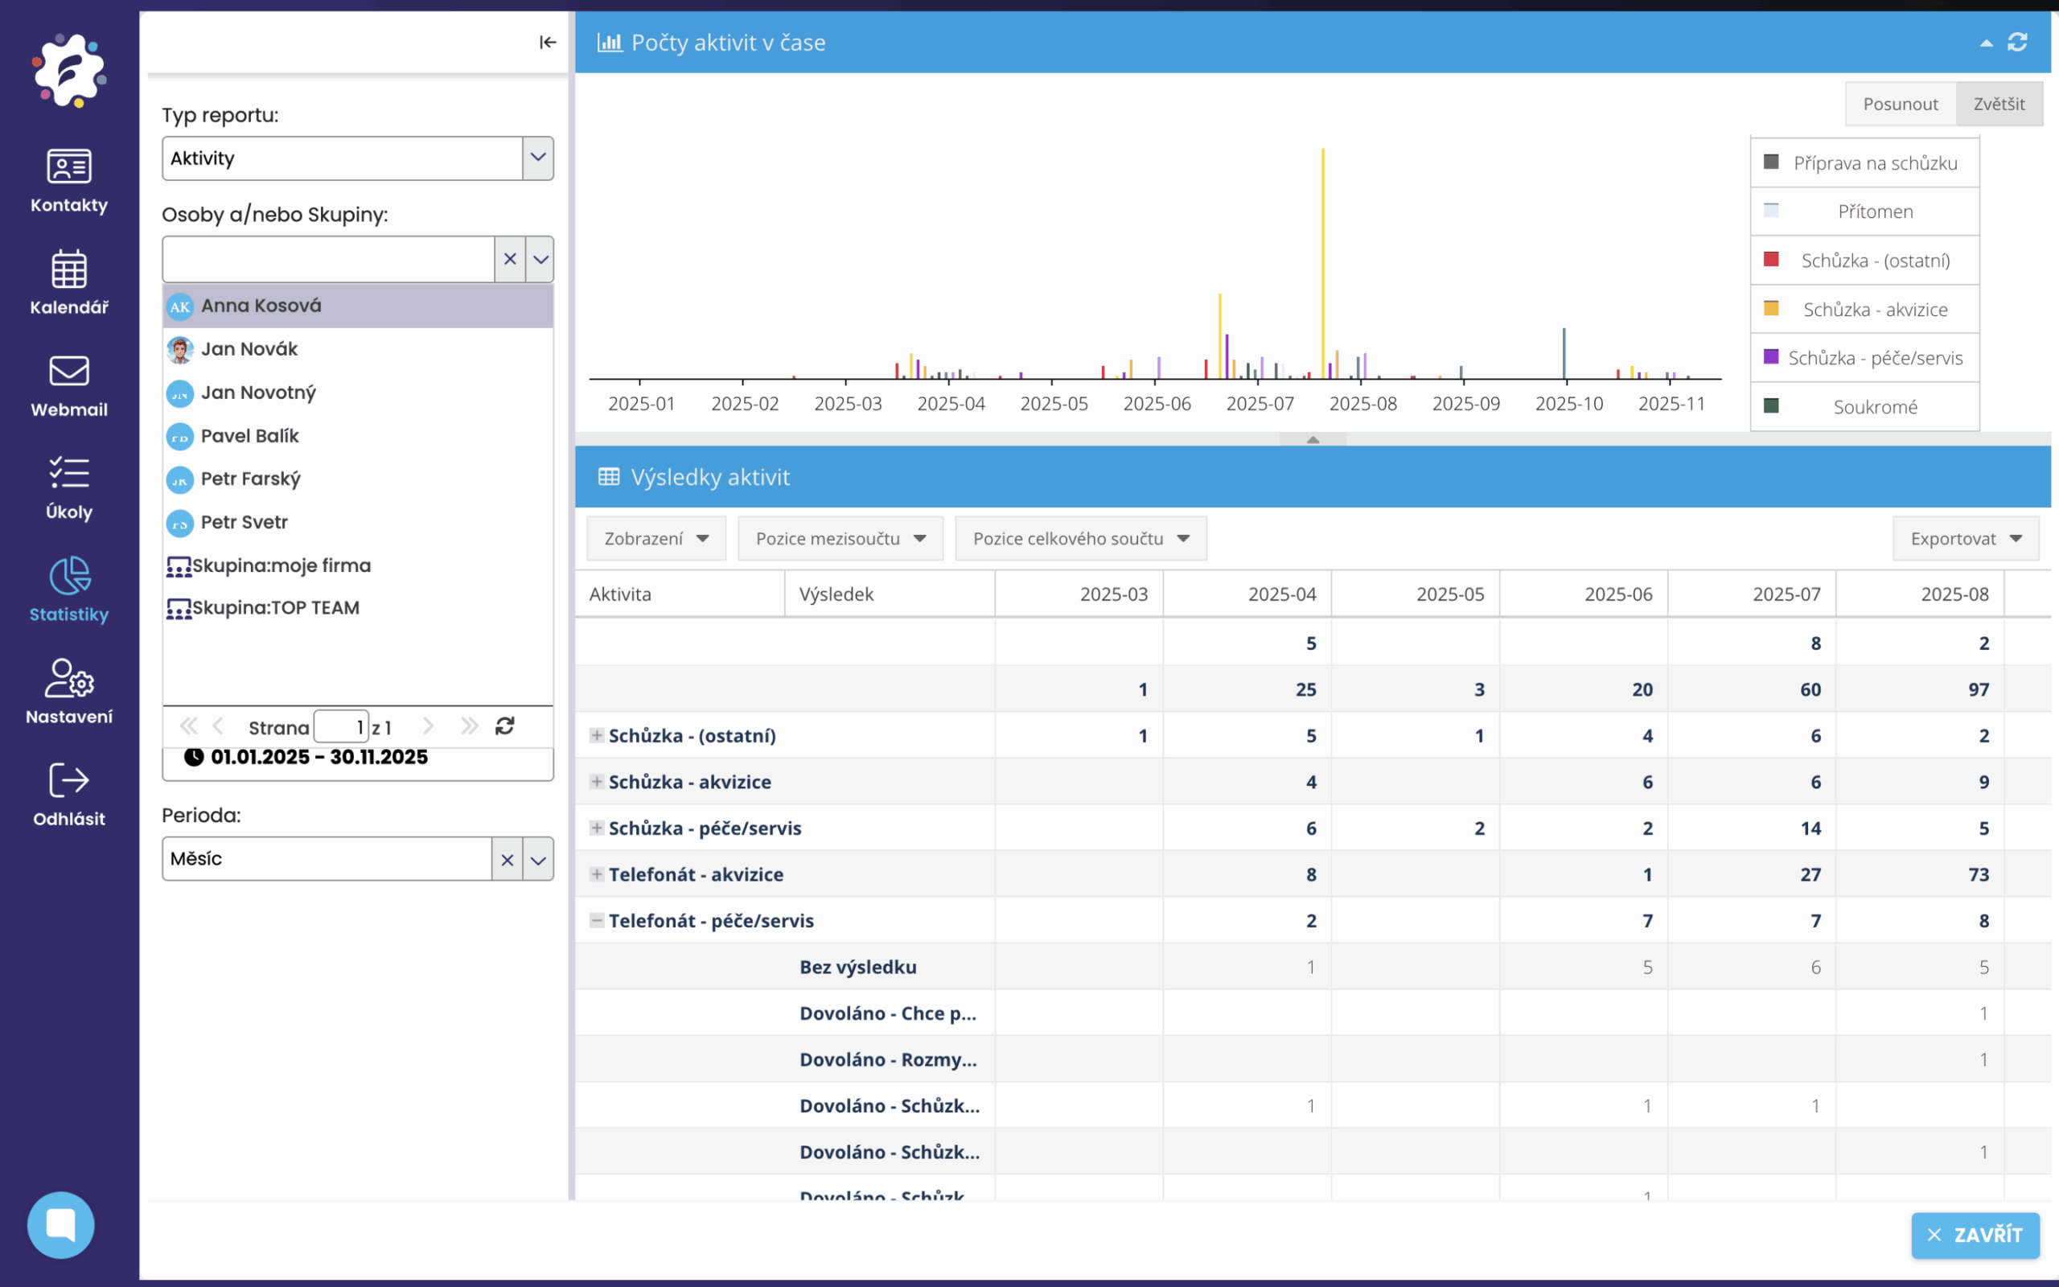
Task: Open the Zobrazení menu
Action: tap(656, 539)
